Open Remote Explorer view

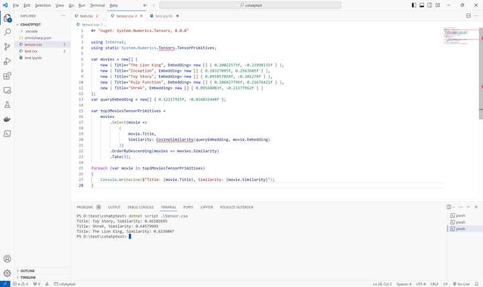[x=7, y=91]
